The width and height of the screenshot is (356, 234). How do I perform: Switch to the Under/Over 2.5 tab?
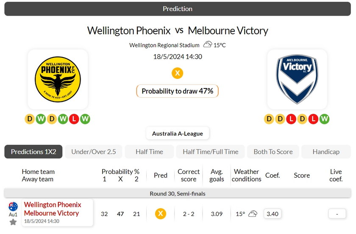[94, 151]
